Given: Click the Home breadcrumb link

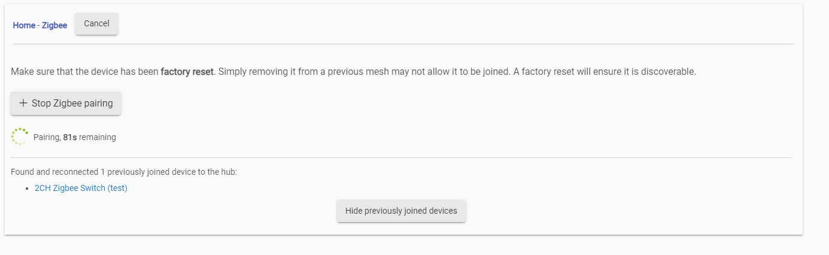Looking at the screenshot, I should click(24, 25).
